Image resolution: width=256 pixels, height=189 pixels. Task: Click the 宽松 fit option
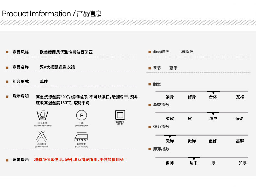(x=240, y=97)
